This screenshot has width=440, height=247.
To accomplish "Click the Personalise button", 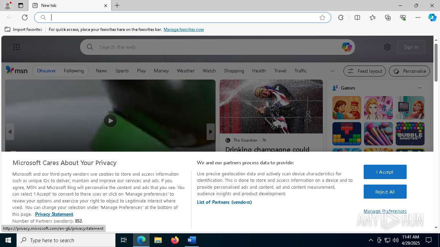I will pyautogui.click(x=409, y=71).
